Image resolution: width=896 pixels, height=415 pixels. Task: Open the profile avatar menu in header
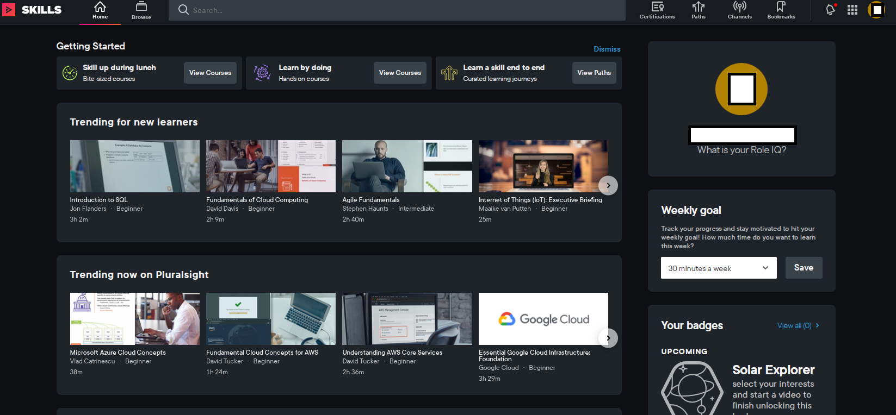tap(876, 10)
